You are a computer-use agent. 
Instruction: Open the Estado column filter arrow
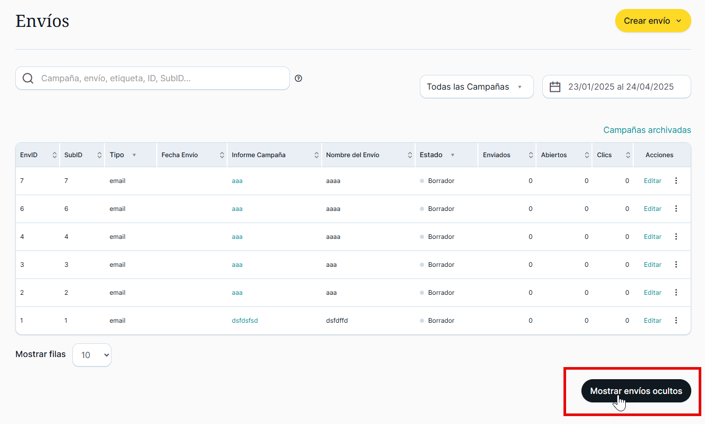pos(453,155)
